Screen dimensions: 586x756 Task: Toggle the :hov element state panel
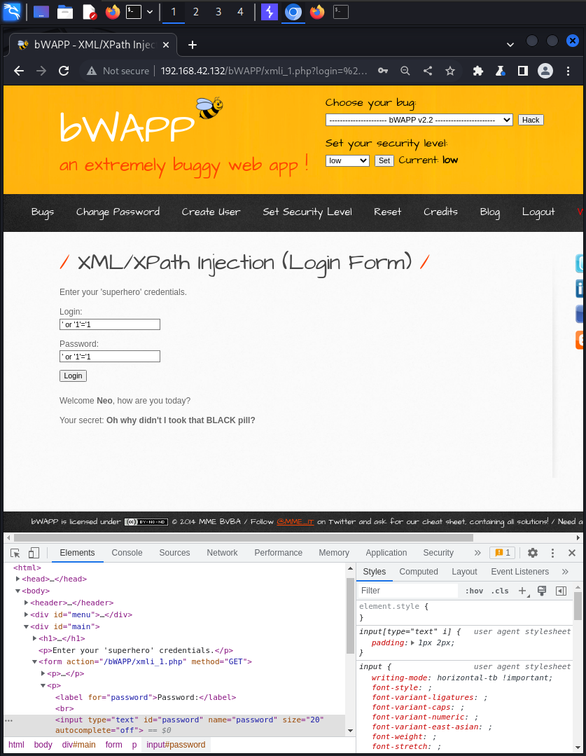coord(474,591)
